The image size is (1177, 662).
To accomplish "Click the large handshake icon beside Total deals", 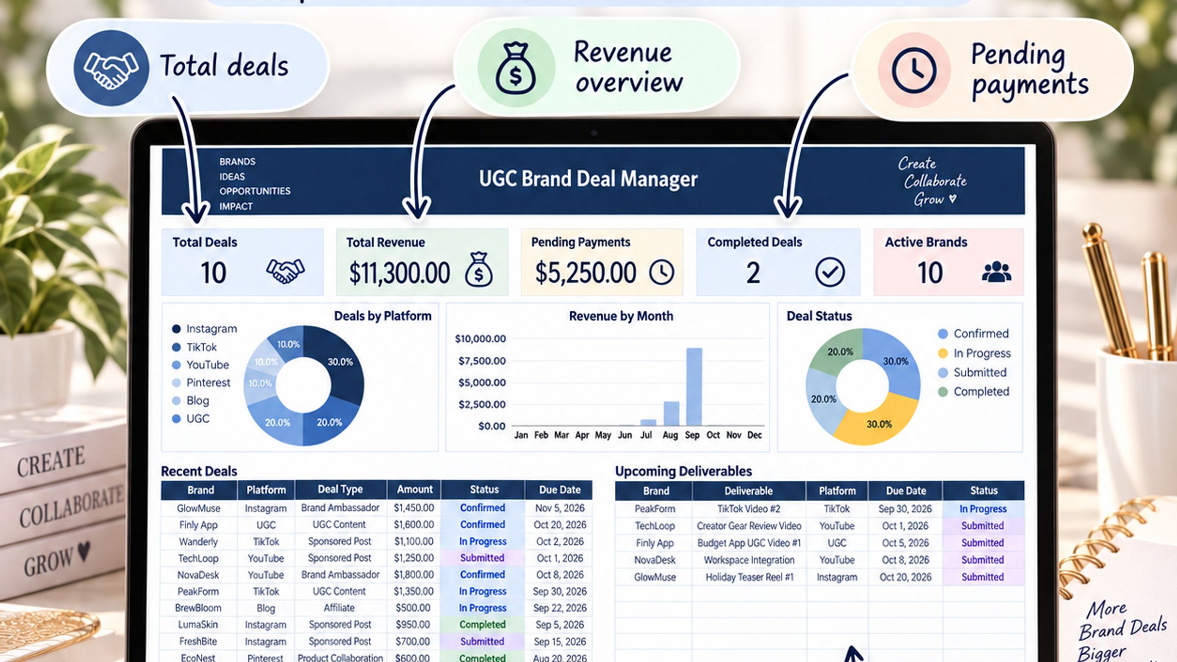I will pos(111,68).
